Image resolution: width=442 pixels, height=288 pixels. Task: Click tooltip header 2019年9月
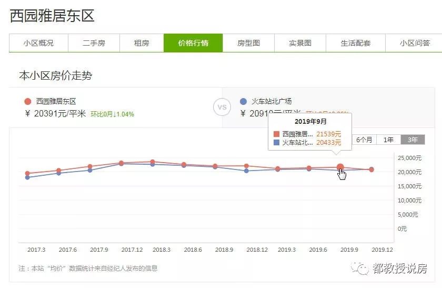[x=310, y=121]
